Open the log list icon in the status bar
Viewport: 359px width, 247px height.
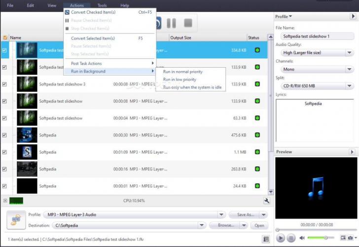click(x=266, y=239)
